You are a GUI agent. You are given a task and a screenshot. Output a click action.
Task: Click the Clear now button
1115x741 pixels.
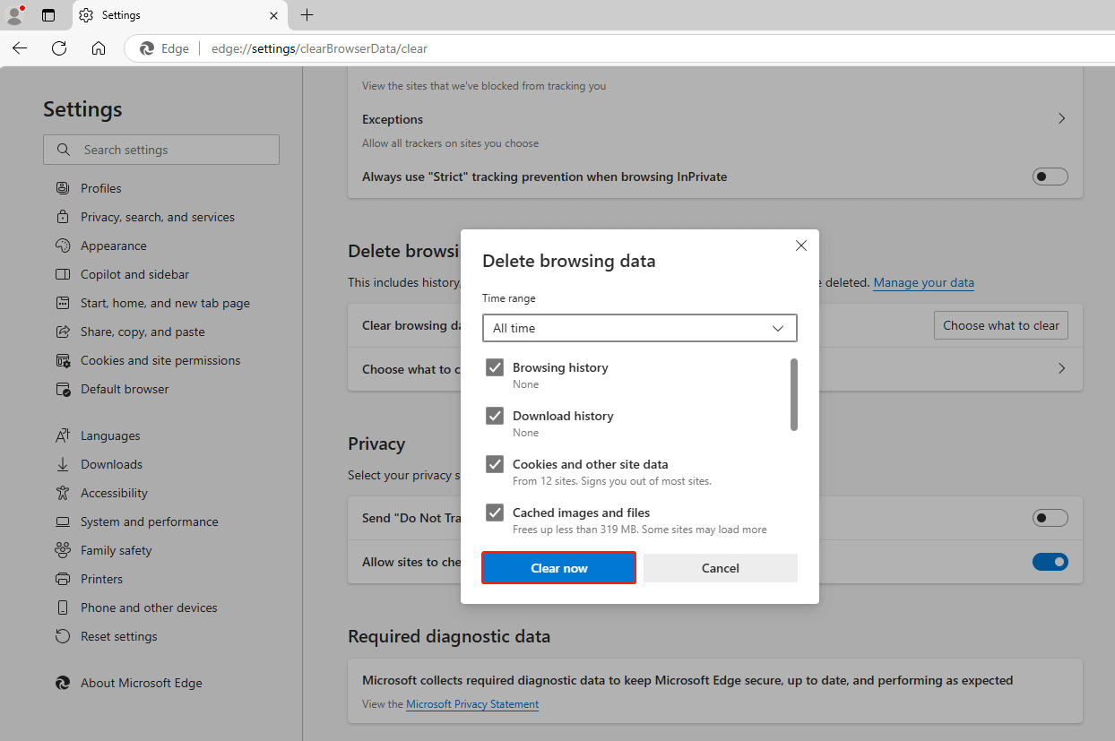pos(559,568)
